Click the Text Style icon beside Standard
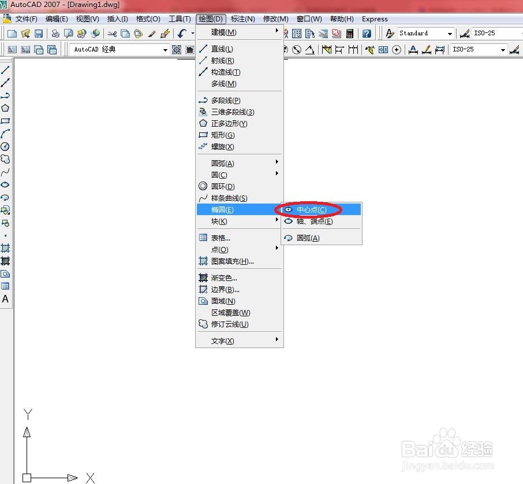The width and height of the screenshot is (523, 484). (x=389, y=34)
